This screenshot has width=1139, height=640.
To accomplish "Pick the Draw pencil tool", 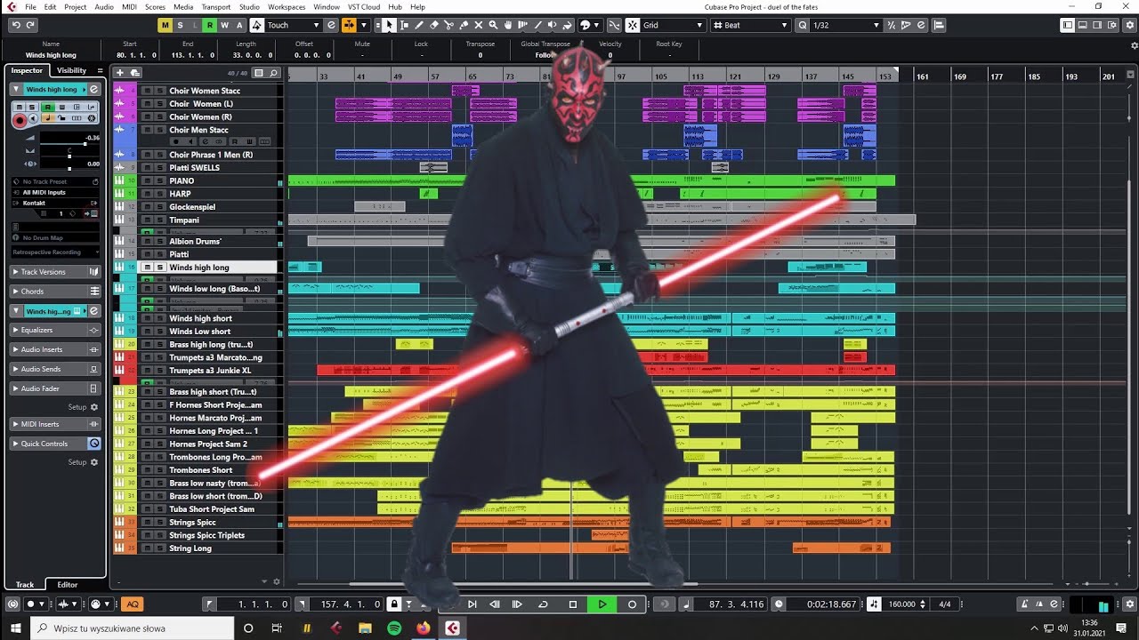I will (419, 25).
